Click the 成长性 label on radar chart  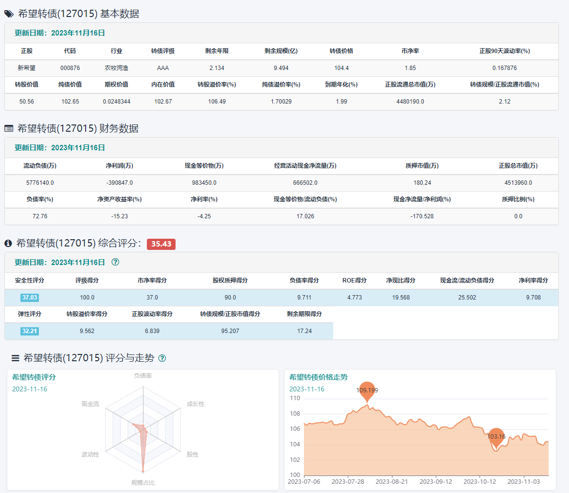click(x=196, y=404)
